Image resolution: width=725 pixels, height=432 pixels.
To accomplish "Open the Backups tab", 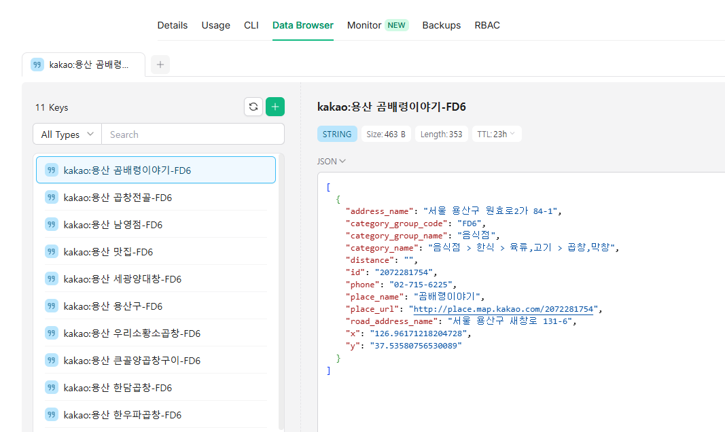I will tap(442, 25).
